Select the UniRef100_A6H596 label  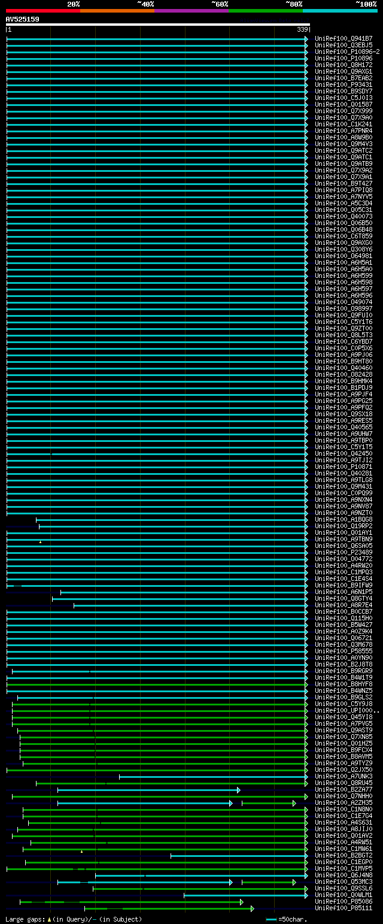343,295
